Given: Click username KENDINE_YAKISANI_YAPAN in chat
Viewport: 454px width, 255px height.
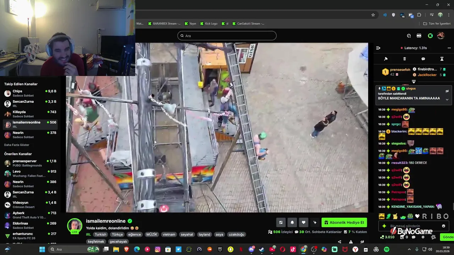Looking at the screenshot, I should coord(413,206).
